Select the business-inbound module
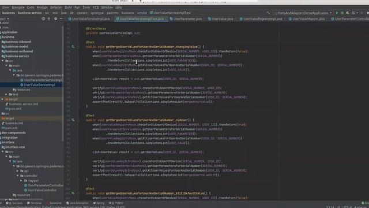Screen dimensions: 369x208 [x=16, y=42]
